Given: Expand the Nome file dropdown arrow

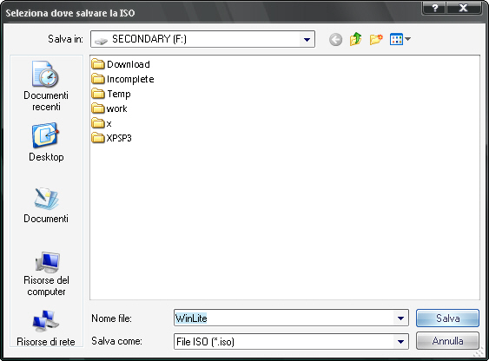Looking at the screenshot, I should point(400,318).
